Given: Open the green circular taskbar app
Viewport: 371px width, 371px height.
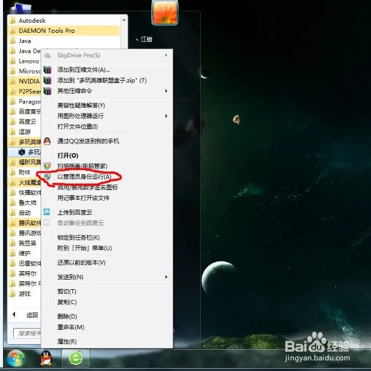Looking at the screenshot, I should click(76, 358).
